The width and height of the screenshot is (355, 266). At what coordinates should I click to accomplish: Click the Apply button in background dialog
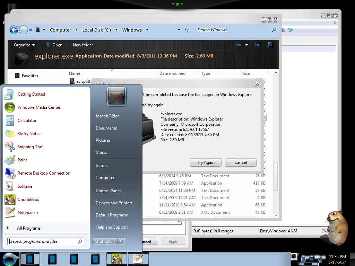pos(173,241)
